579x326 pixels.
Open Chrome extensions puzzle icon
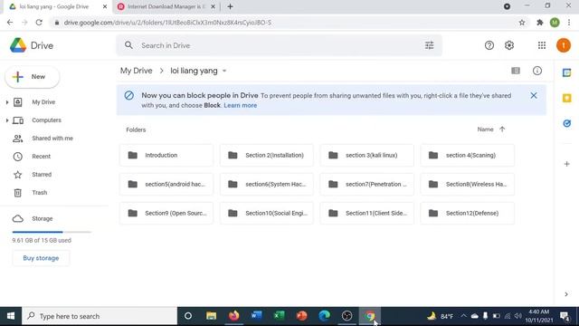(540, 23)
